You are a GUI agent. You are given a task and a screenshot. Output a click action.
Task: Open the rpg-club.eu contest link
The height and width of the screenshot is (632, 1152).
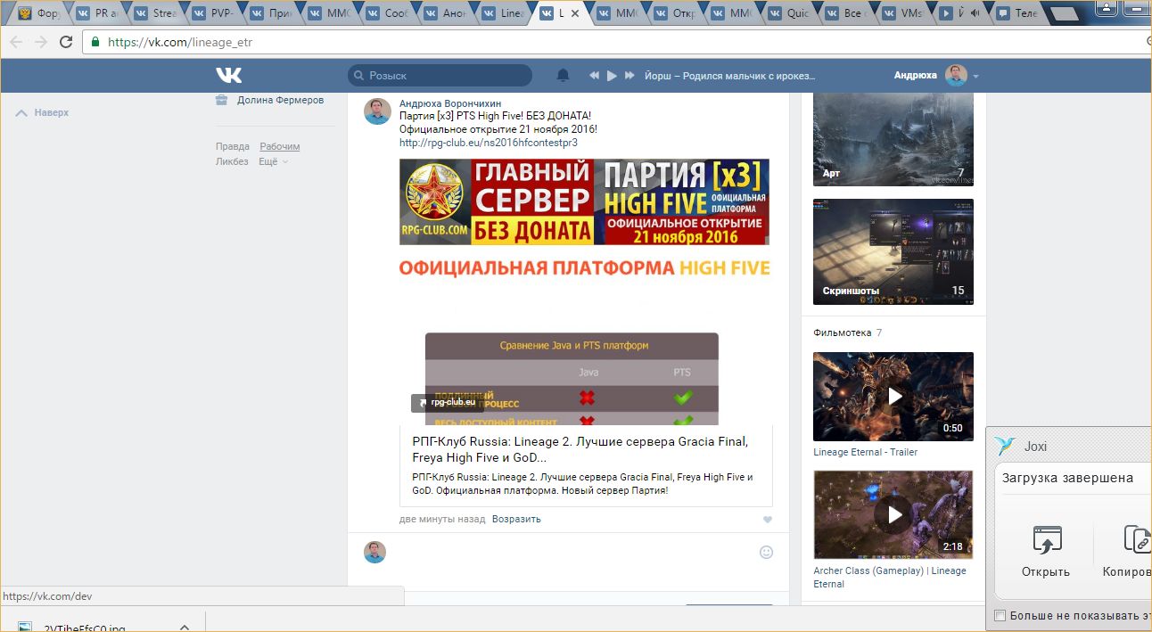point(488,143)
